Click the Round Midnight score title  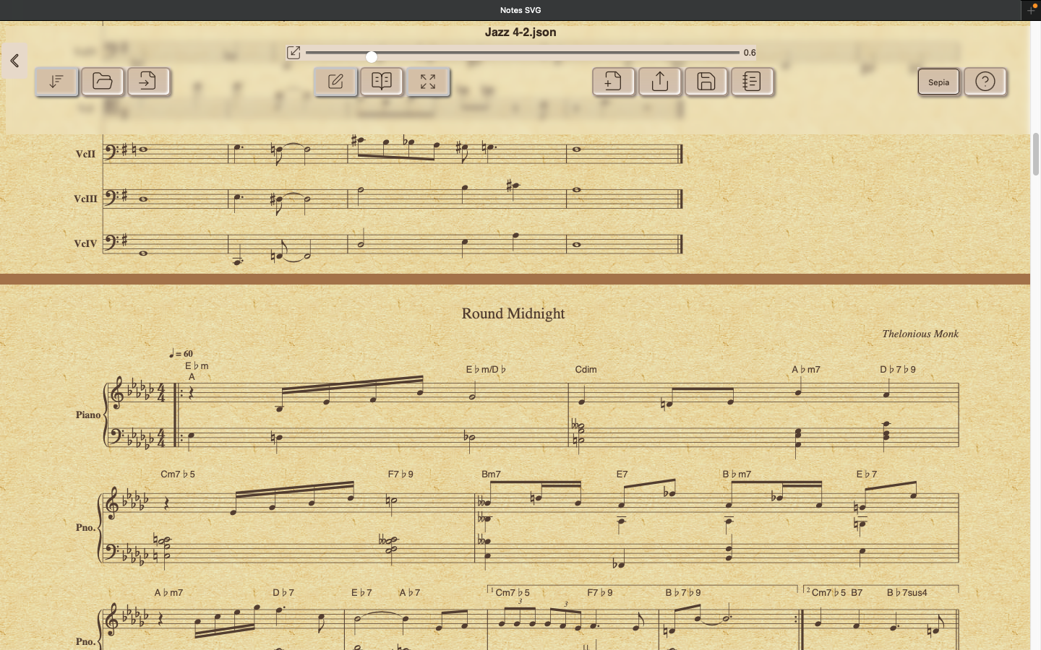click(x=513, y=313)
